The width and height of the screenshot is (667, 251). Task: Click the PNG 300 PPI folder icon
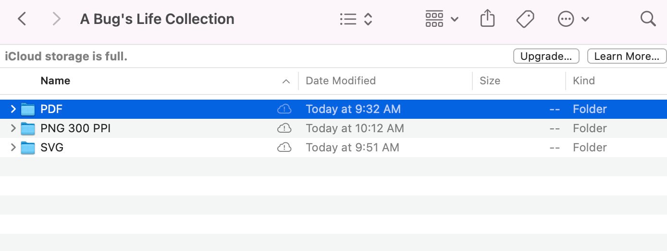28,128
